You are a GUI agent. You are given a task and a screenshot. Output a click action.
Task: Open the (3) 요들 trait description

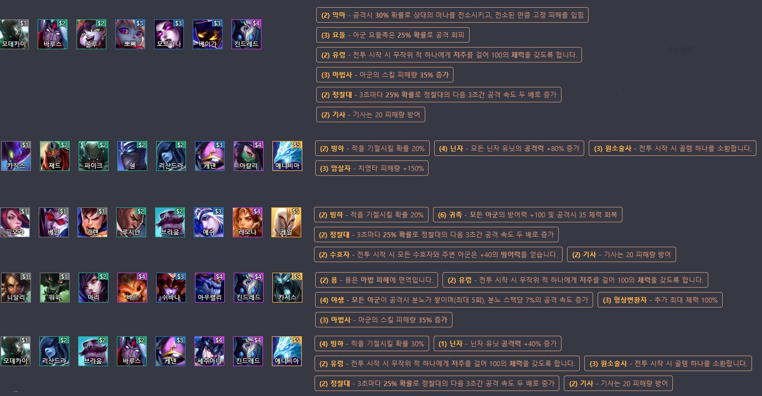393,35
